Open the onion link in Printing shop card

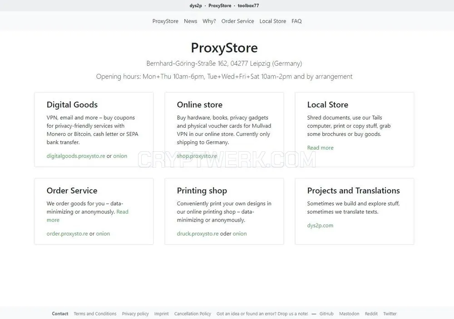(240, 234)
